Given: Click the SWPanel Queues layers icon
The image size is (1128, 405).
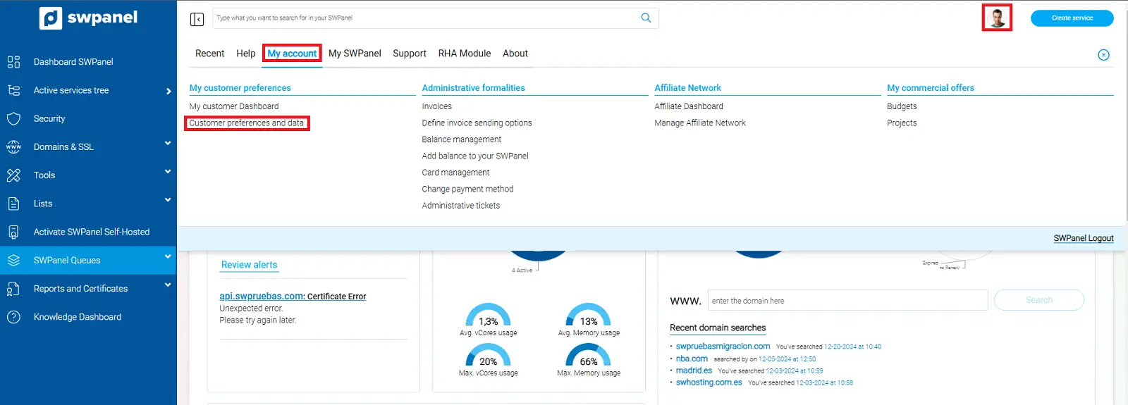Looking at the screenshot, I should pyautogui.click(x=14, y=261).
